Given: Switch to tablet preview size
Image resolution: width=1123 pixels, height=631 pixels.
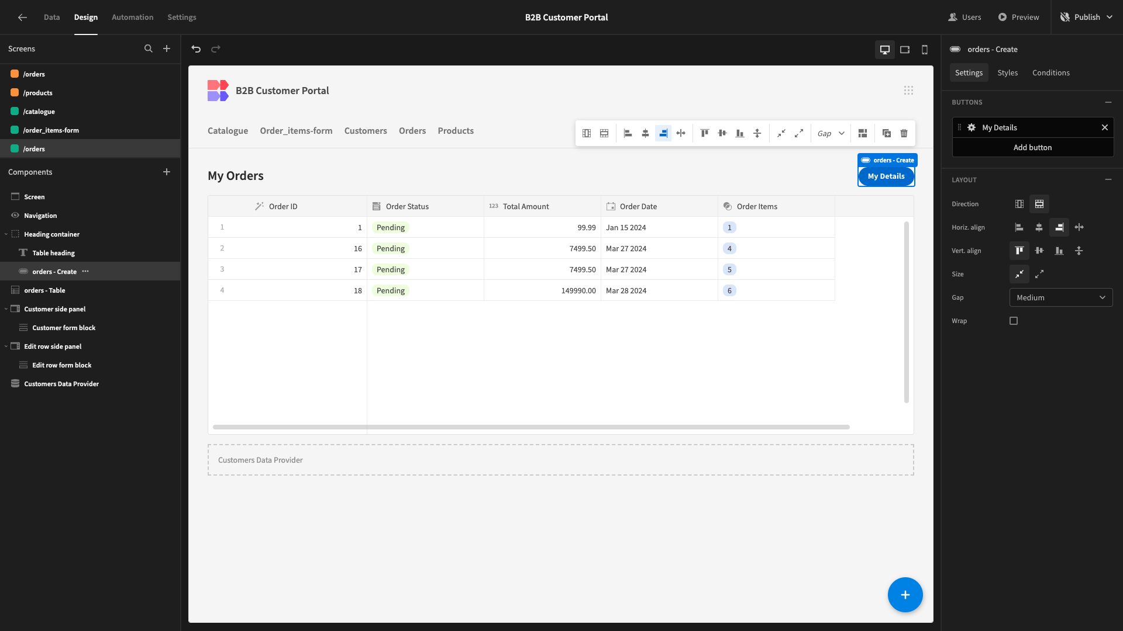Looking at the screenshot, I should point(905,50).
